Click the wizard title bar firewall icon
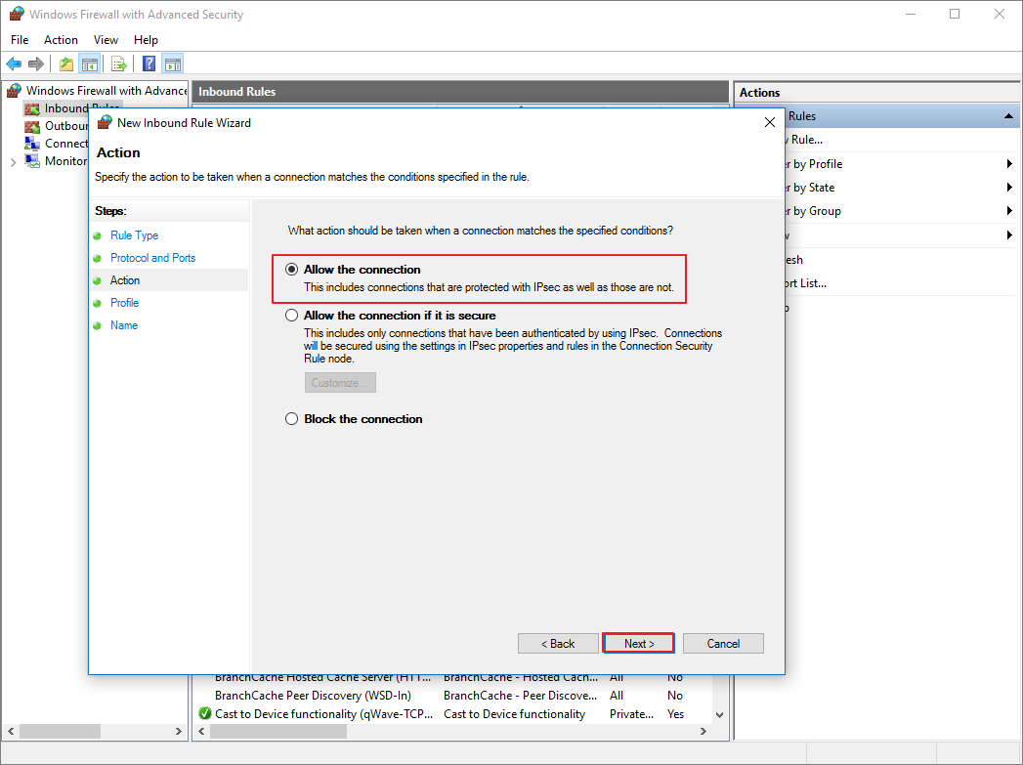Screen dimensions: 1023x765 [105, 122]
